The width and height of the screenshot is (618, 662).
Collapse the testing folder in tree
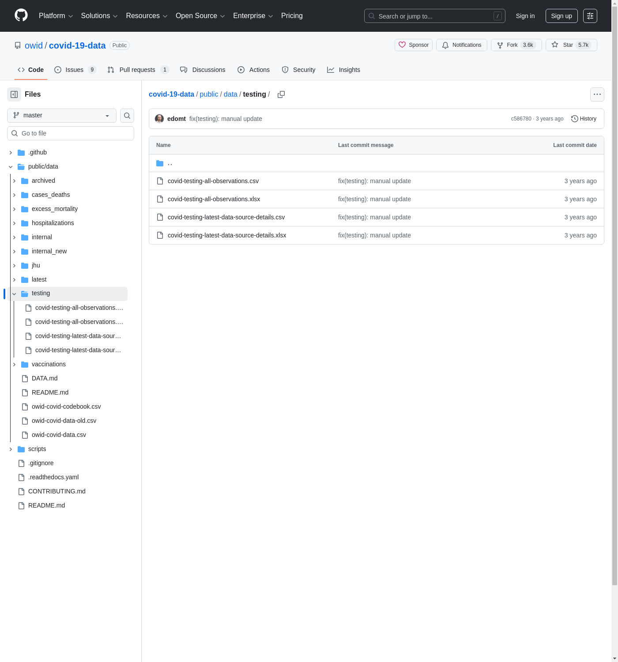[14, 294]
